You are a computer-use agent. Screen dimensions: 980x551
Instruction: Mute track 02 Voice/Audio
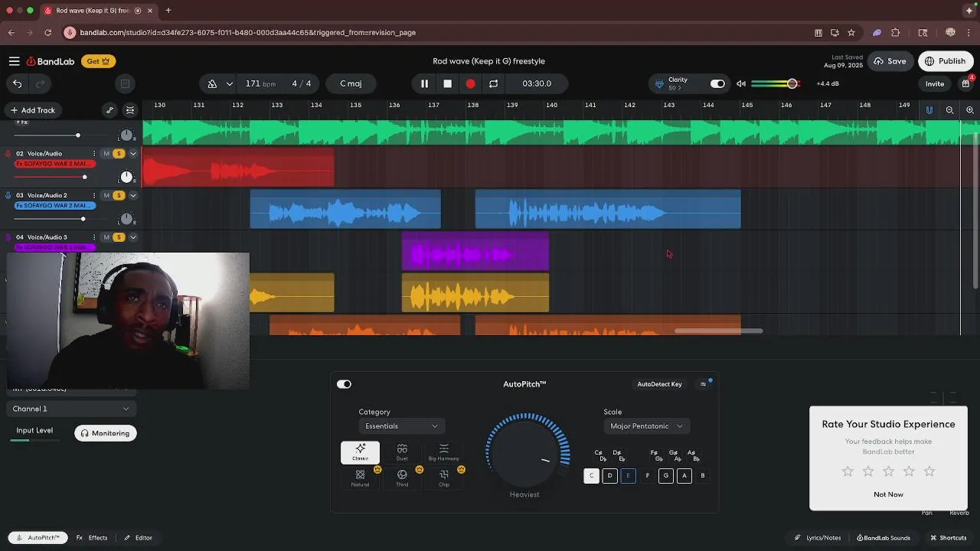click(x=106, y=154)
